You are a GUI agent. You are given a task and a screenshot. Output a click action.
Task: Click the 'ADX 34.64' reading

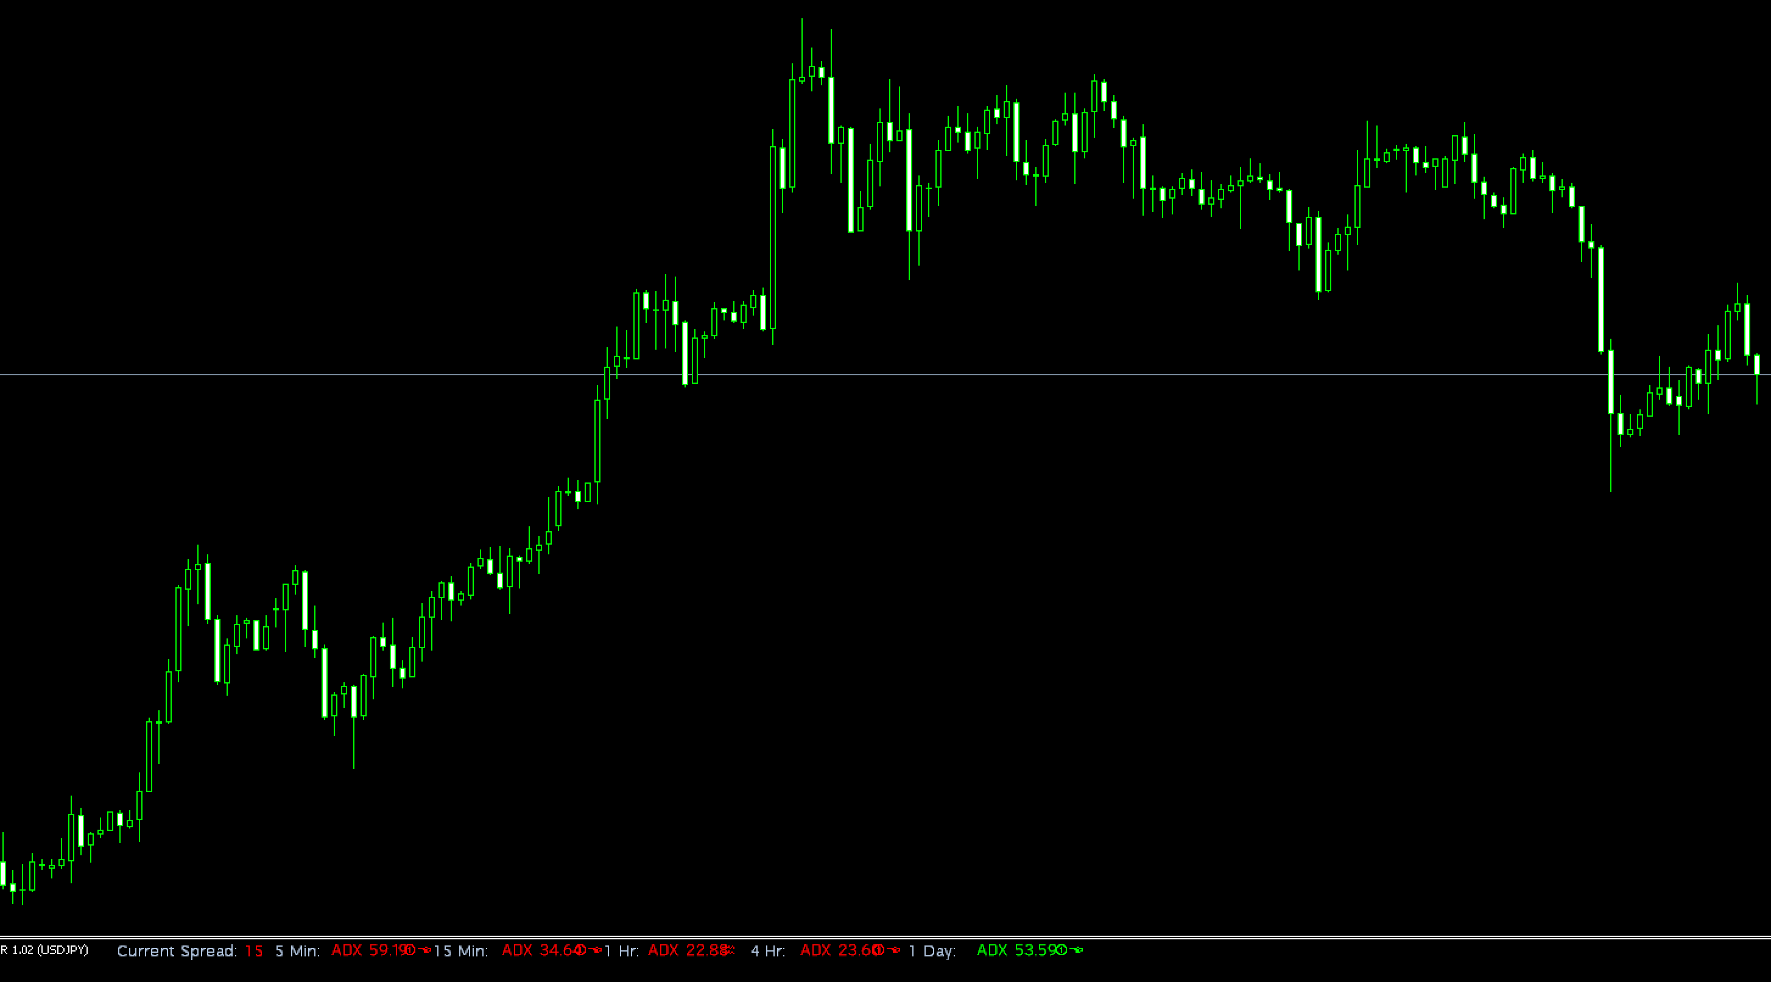542,950
